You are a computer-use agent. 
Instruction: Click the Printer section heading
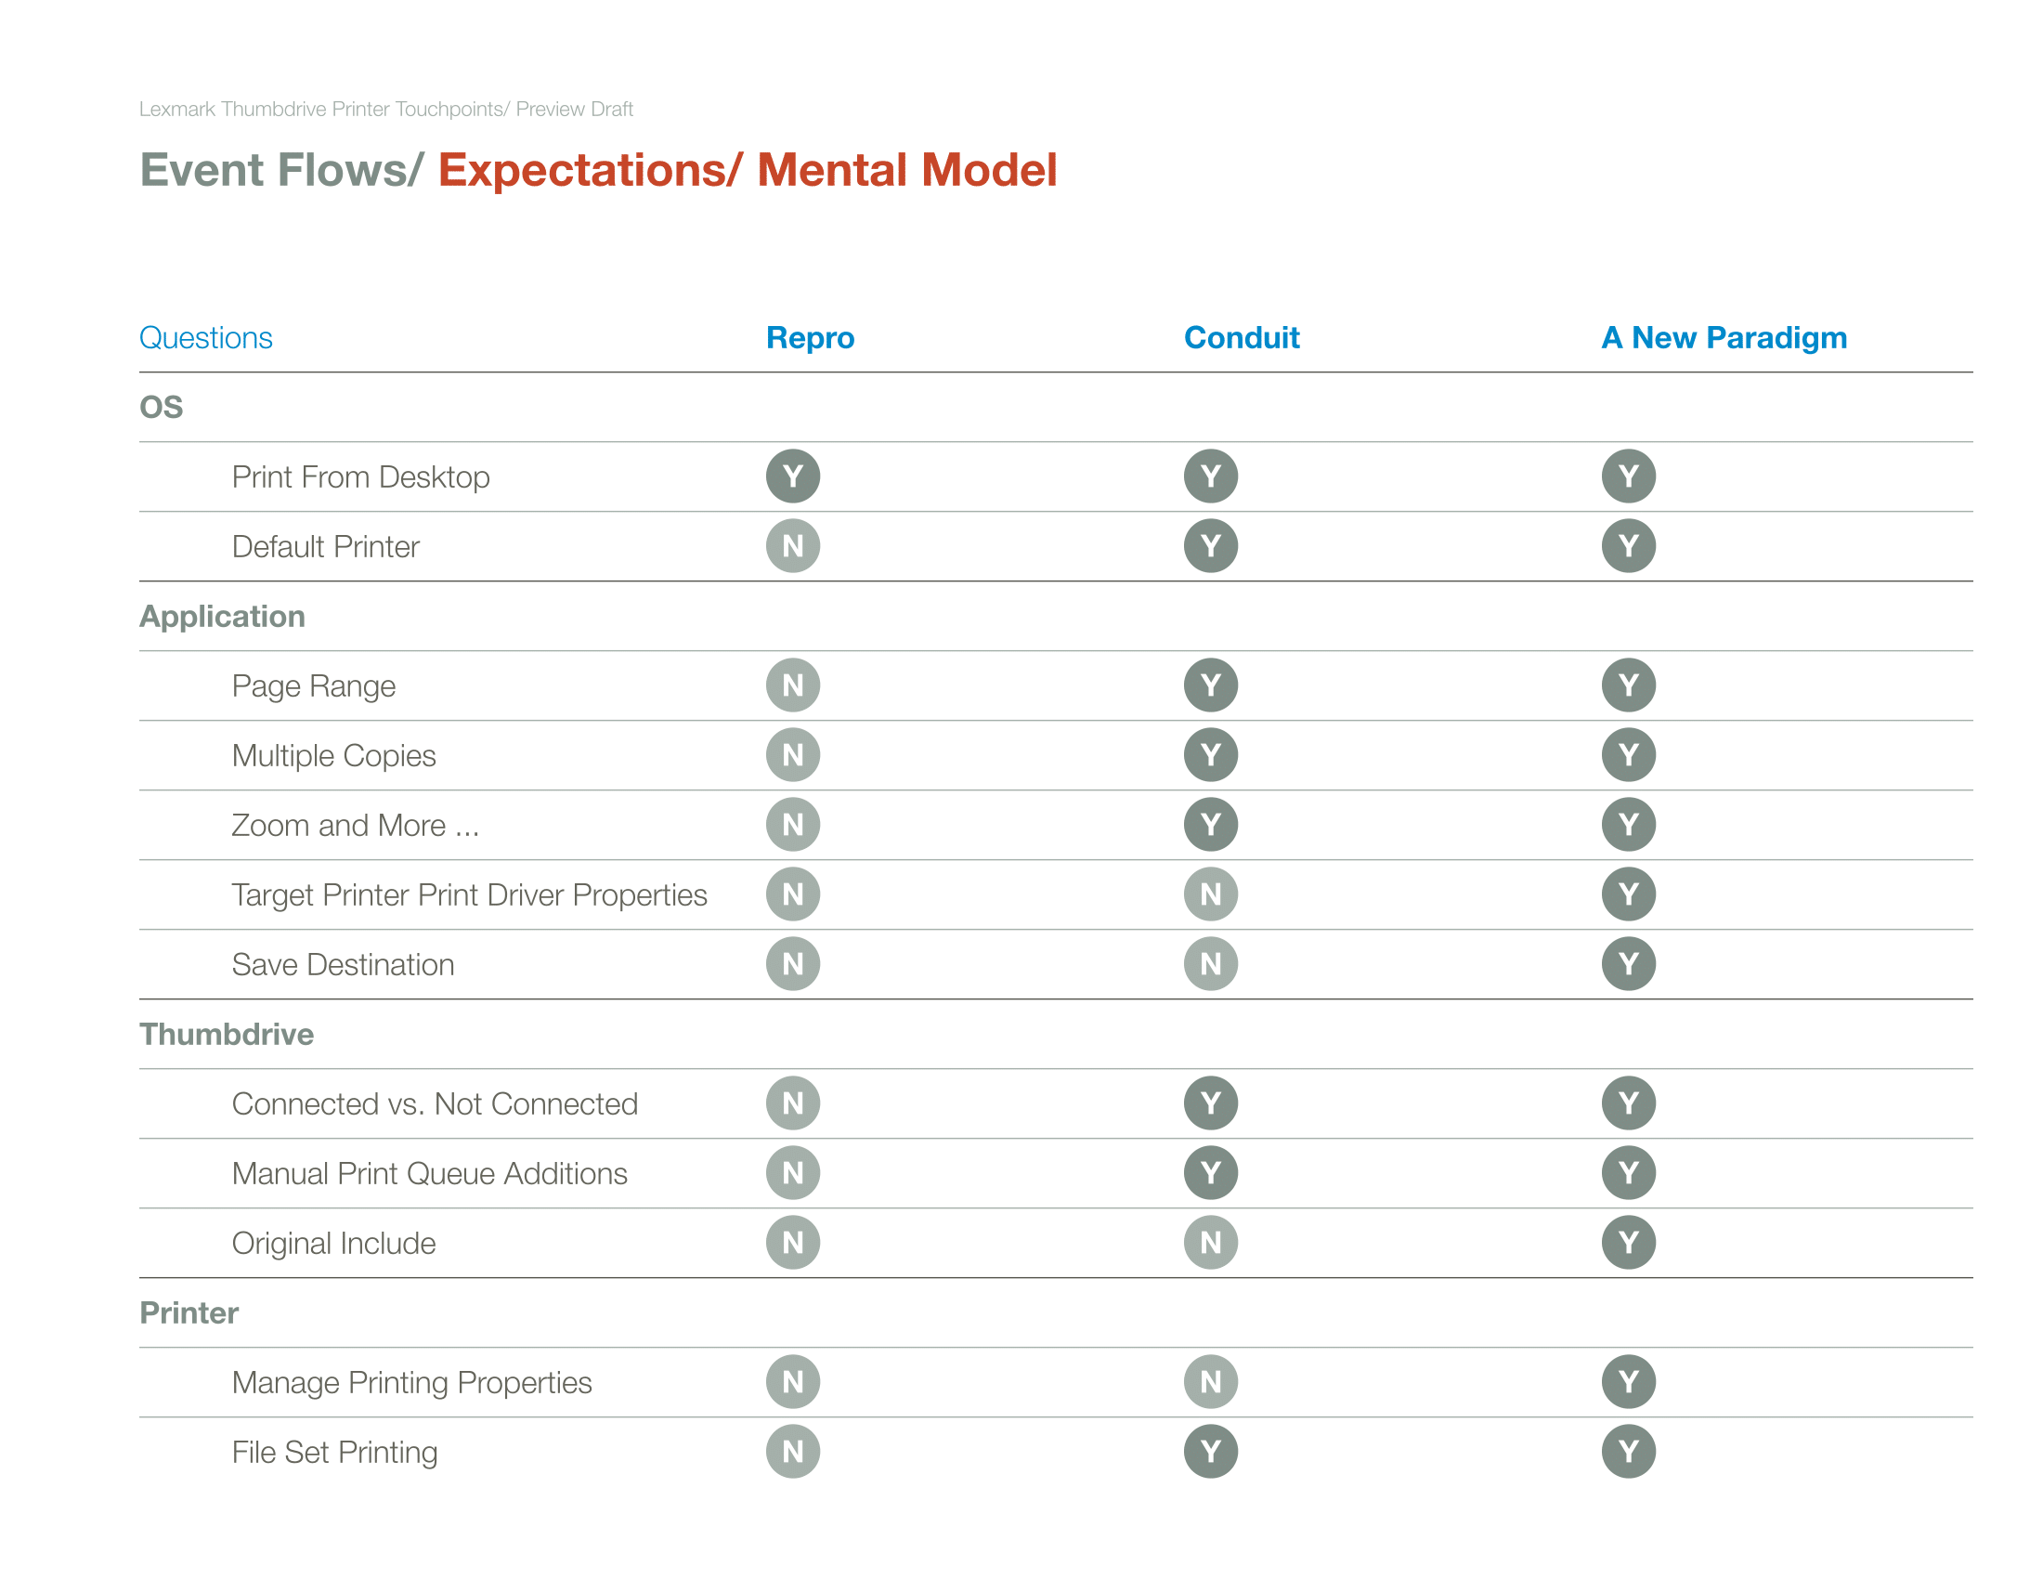[189, 1312]
